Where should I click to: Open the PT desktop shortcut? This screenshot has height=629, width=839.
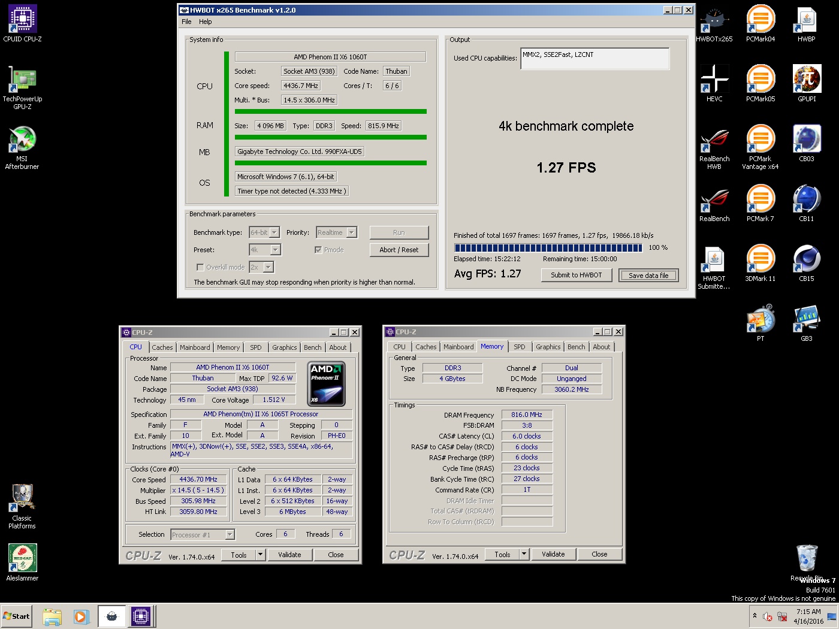click(x=760, y=323)
